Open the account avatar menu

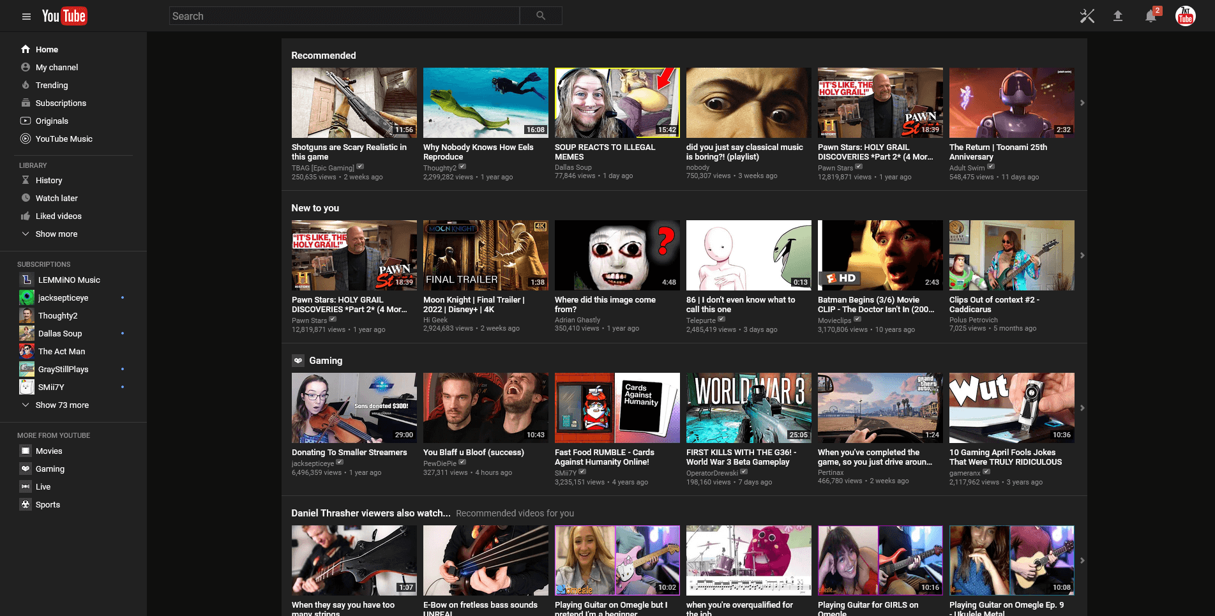(1186, 16)
